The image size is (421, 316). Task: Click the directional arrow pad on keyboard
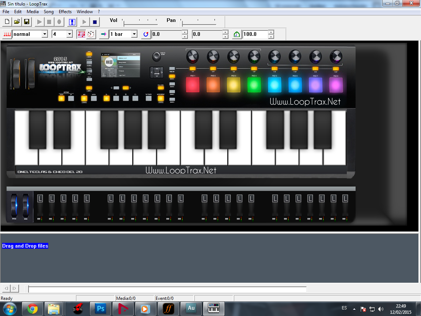pyautogui.click(x=156, y=72)
